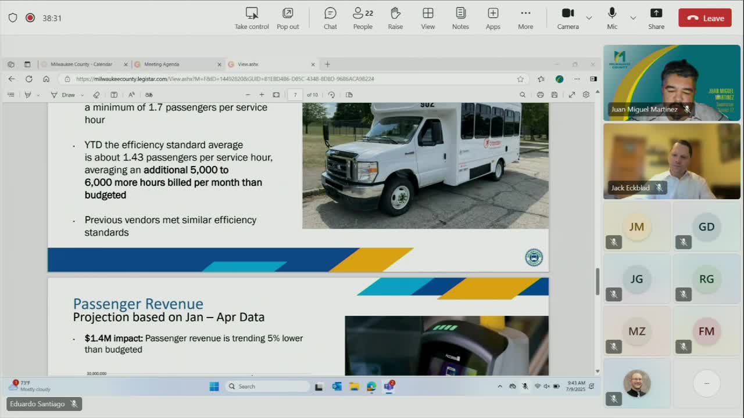Image resolution: width=744 pixels, height=418 pixels.
Task: Select the JM participant tile
Action: coord(637,226)
